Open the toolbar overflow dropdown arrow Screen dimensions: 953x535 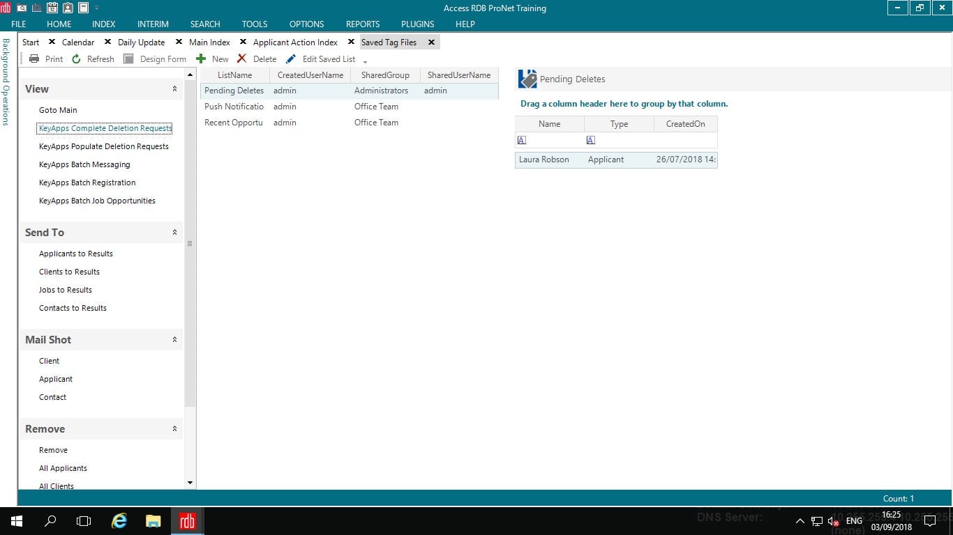365,62
